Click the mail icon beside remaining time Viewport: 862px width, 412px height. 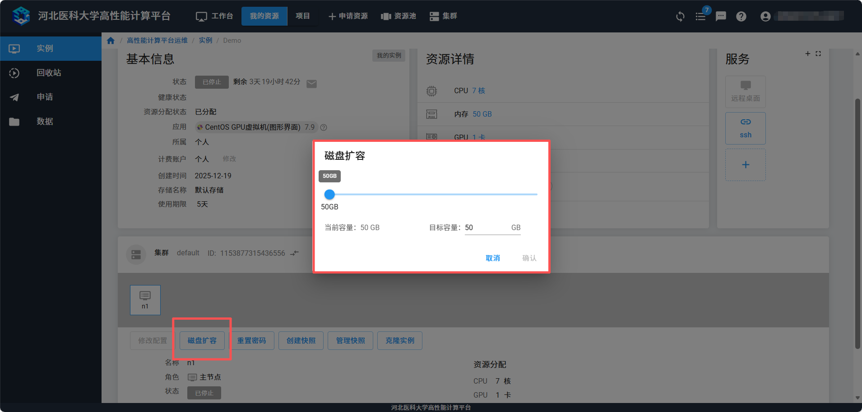coord(311,84)
